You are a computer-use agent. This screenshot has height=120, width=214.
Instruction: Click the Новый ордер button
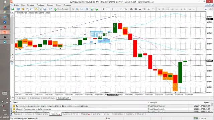click(62, 9)
